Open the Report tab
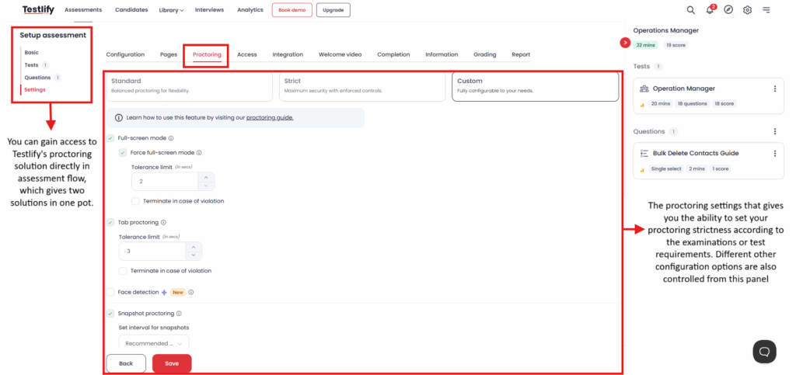 pos(521,54)
